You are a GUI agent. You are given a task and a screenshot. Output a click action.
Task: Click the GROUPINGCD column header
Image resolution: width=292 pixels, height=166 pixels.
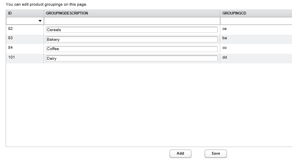(256, 13)
